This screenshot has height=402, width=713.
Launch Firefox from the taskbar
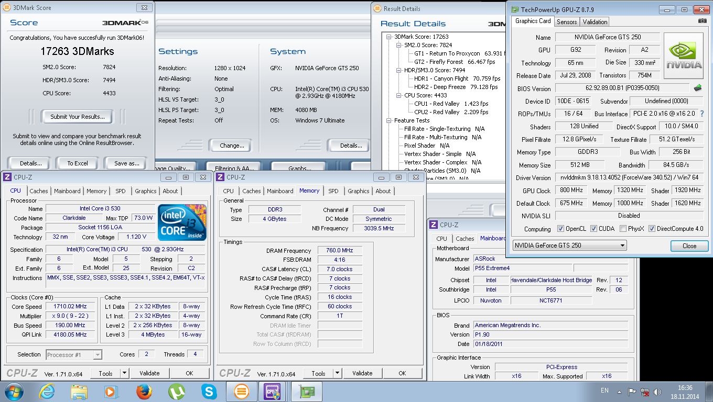tap(144, 392)
